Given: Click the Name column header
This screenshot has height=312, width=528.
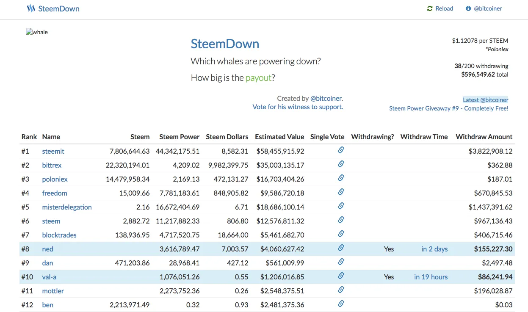Looking at the screenshot, I should (51, 137).
